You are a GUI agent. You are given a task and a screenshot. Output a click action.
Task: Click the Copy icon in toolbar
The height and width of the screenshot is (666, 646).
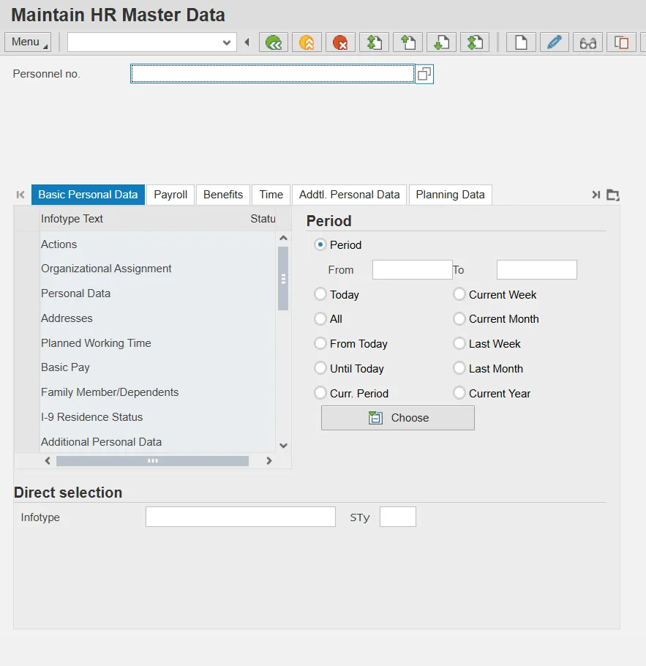[x=621, y=42]
